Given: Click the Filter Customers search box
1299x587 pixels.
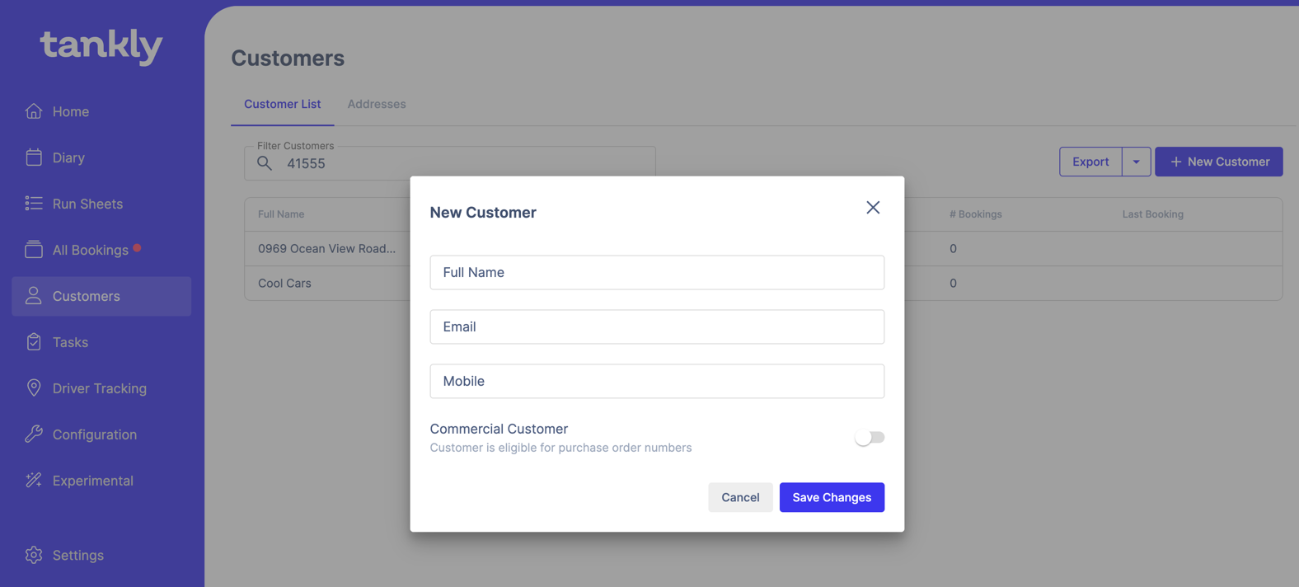Looking at the screenshot, I should point(346,163).
